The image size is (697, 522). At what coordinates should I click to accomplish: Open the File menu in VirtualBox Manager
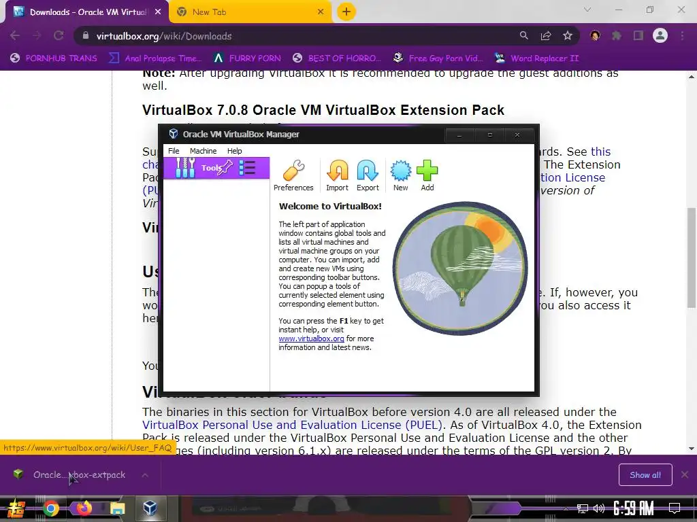[174, 151]
